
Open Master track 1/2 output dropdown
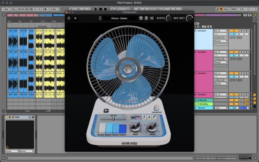pos(221,108)
